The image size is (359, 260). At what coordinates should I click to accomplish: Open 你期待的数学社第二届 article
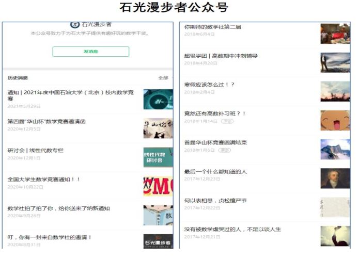212,27
